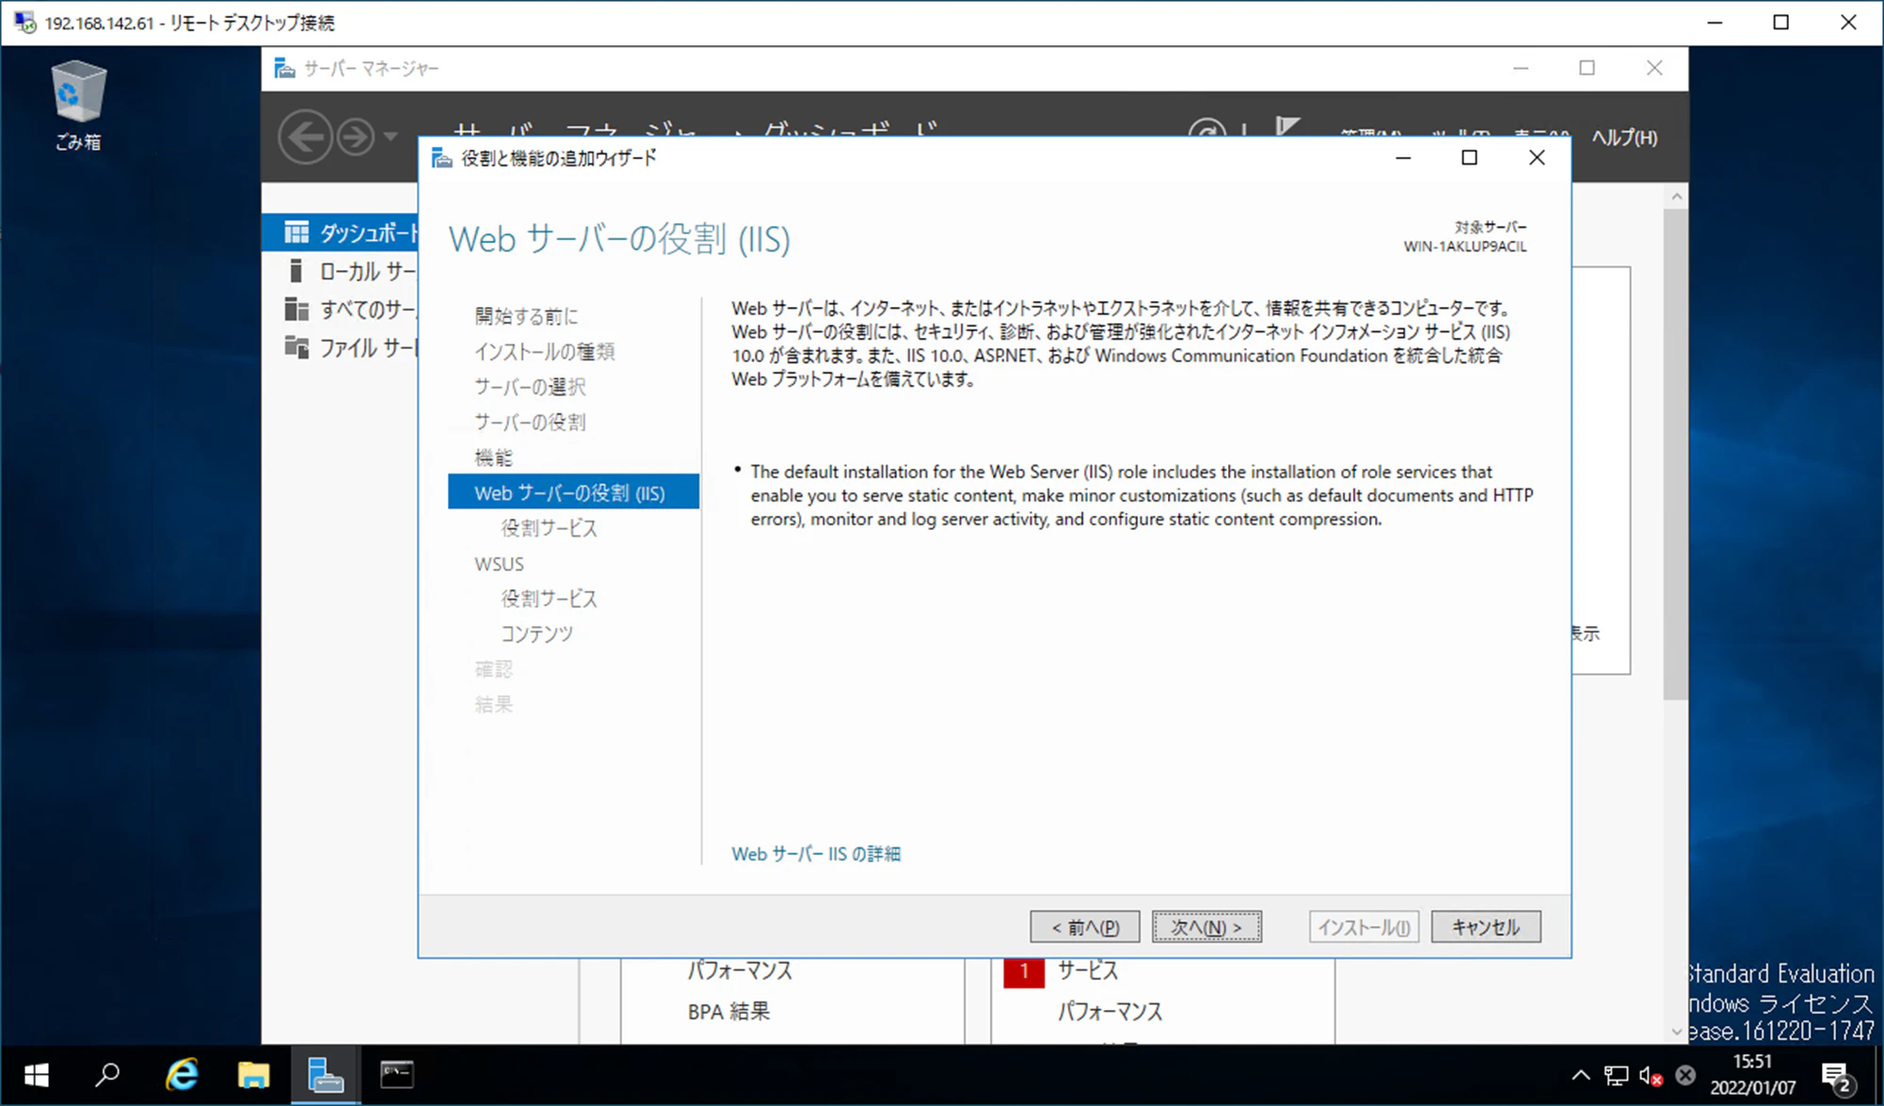The height and width of the screenshot is (1106, 1884).
Task: Click Server Manager forward navigation arrow
Action: (x=356, y=137)
